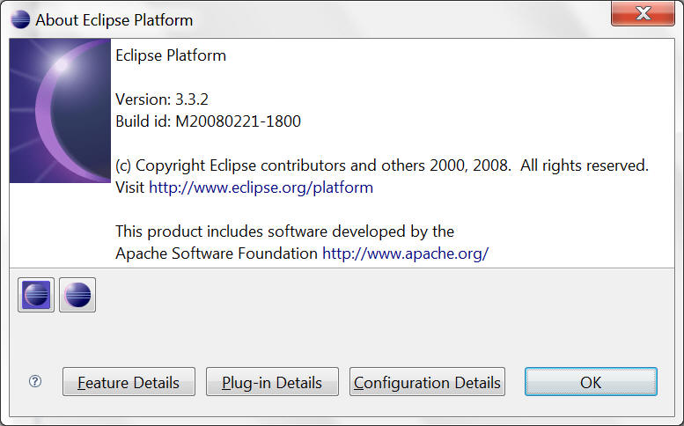This screenshot has height=426, width=684.
Task: Click the Apache Software Foundation text
Action: (217, 253)
